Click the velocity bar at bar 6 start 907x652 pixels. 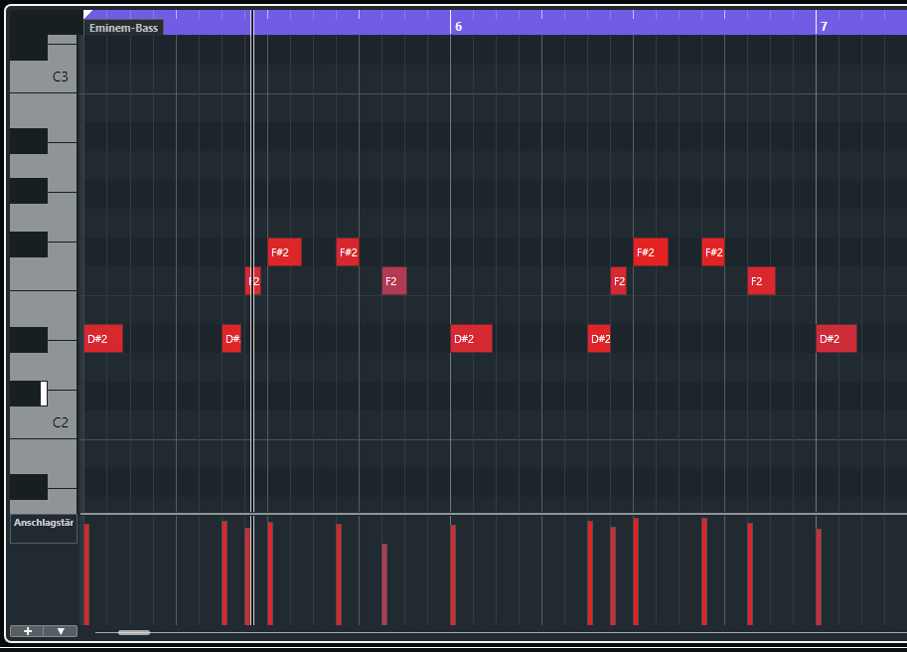point(453,574)
